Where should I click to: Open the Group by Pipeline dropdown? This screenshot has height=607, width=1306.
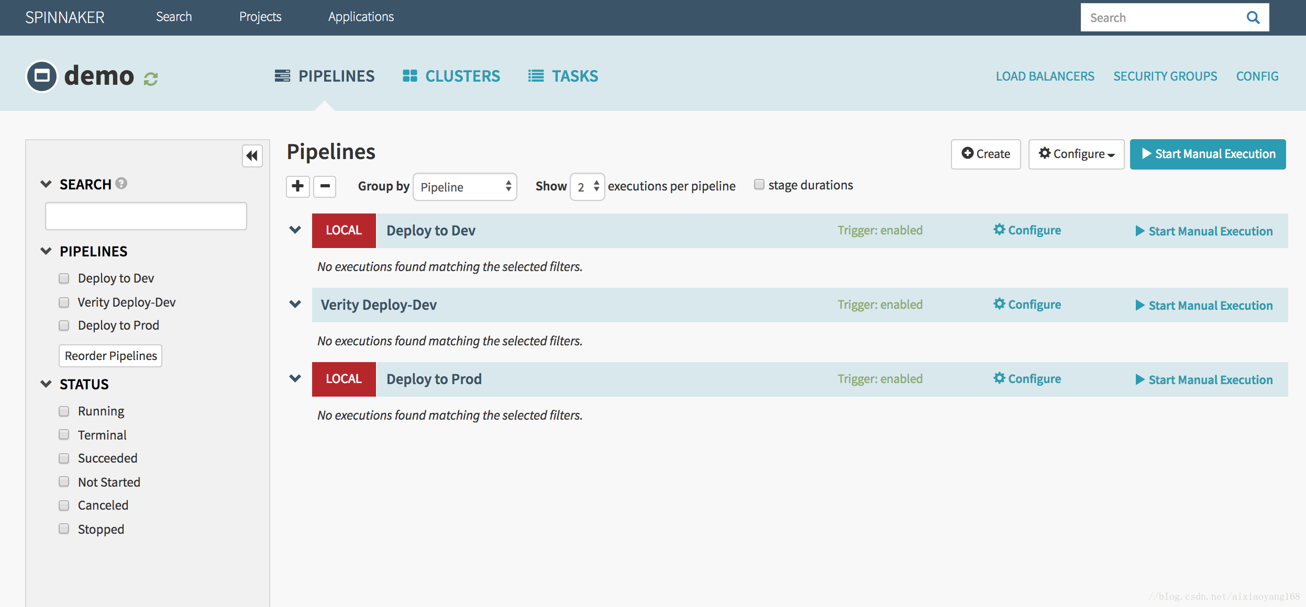click(465, 187)
